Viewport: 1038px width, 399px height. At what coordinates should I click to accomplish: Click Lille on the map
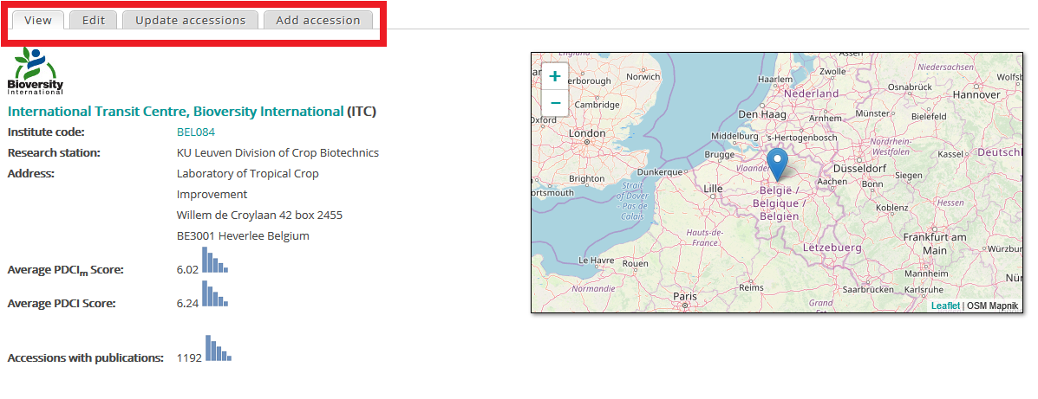click(x=713, y=189)
